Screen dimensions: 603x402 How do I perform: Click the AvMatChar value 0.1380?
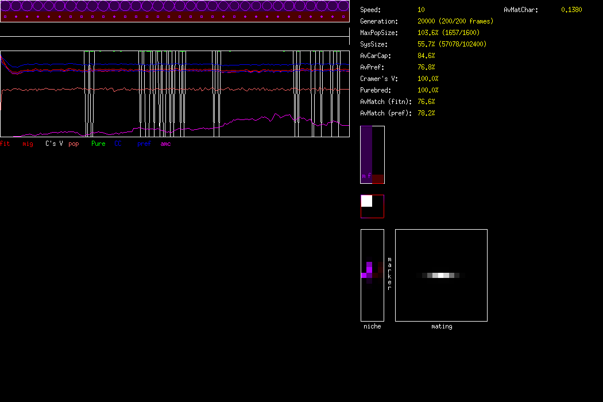571,10
